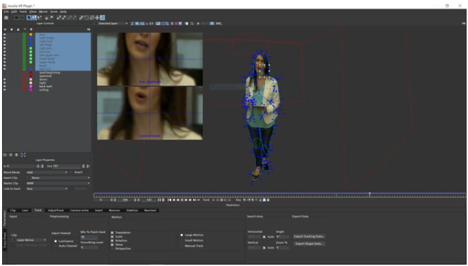
Task: Click the magenta color swatch of ceiling layer
Action: pos(31,90)
